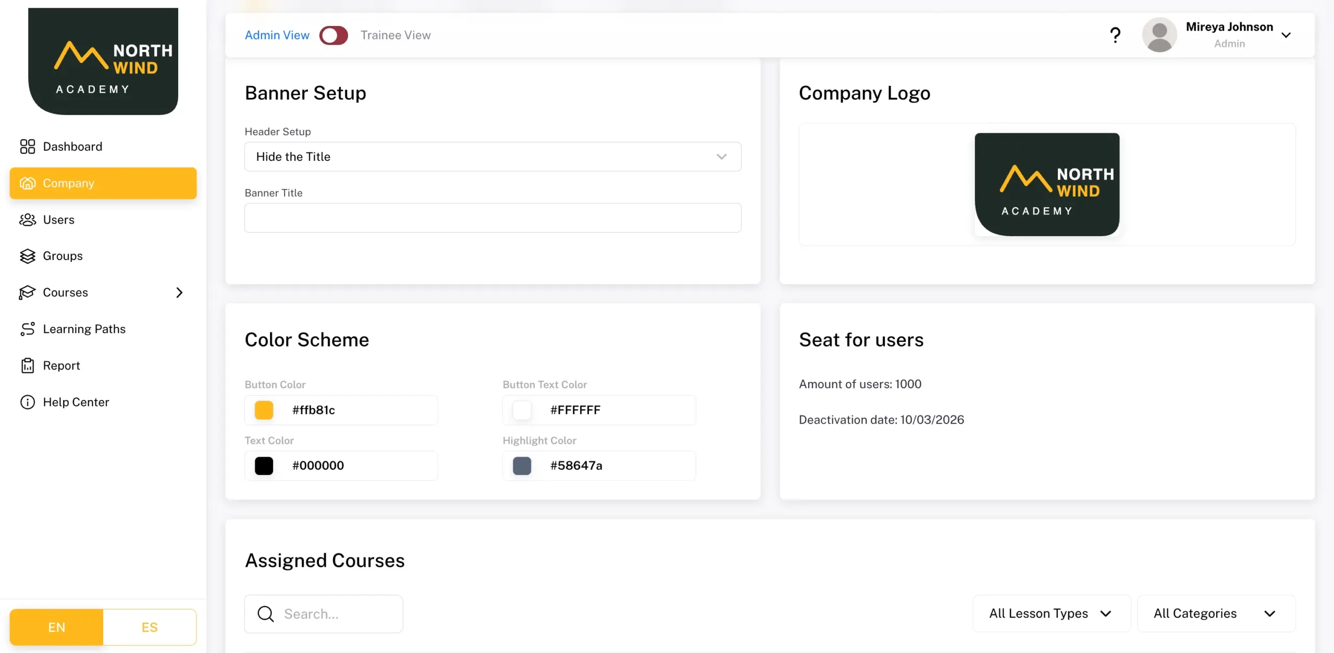Click the Mireya Johnson user name

pyautogui.click(x=1229, y=27)
